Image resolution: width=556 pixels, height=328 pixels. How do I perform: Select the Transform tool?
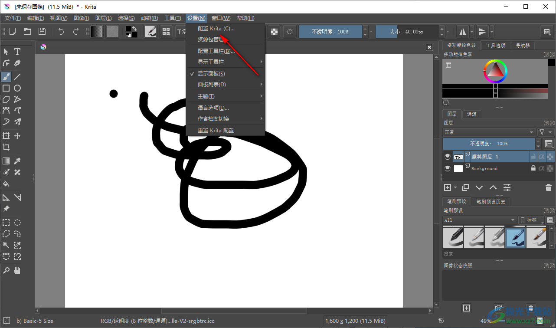pos(6,136)
